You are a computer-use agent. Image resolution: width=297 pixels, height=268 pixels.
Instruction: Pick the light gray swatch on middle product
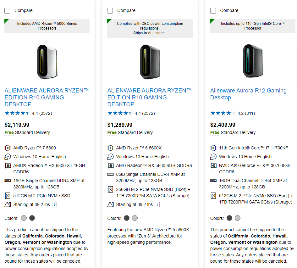coord(135,218)
